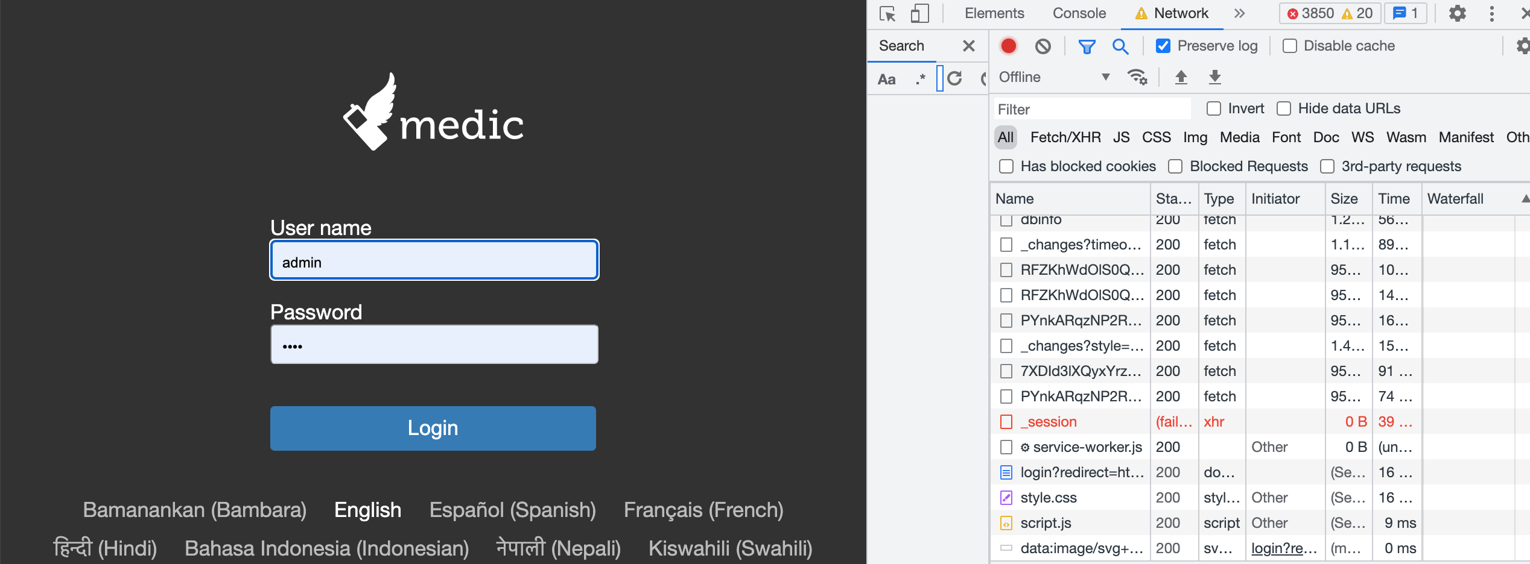The width and height of the screenshot is (1530, 564).
Task: Click the messages count badge
Action: [1405, 13]
